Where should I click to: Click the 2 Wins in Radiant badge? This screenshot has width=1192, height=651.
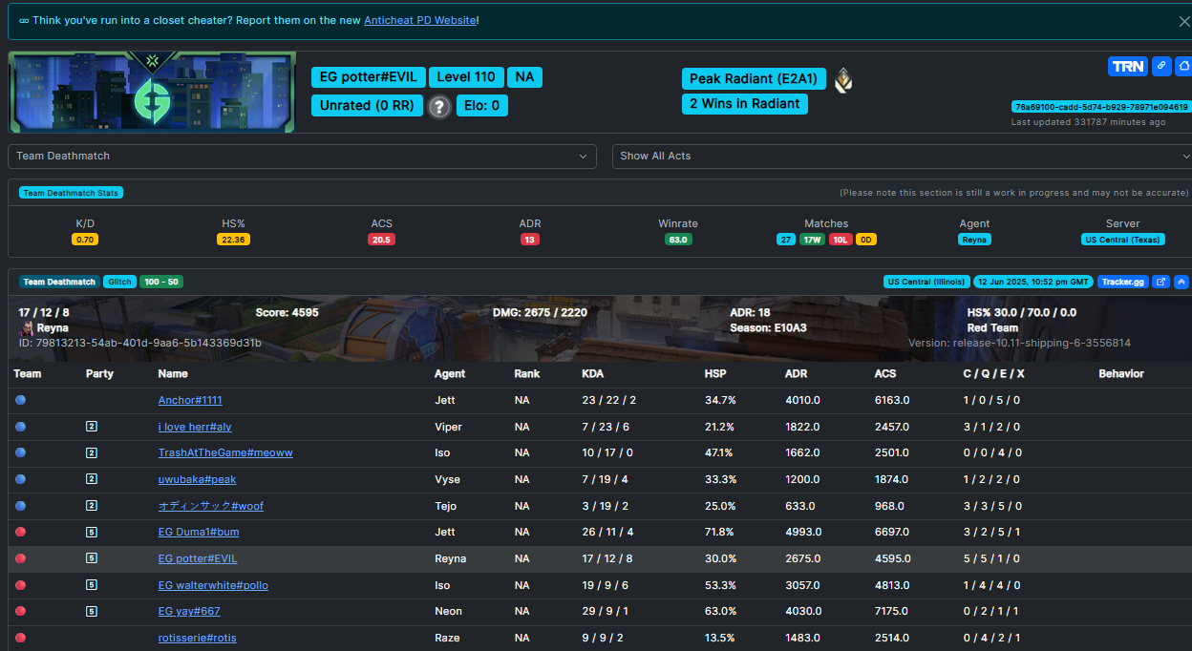[x=745, y=104]
